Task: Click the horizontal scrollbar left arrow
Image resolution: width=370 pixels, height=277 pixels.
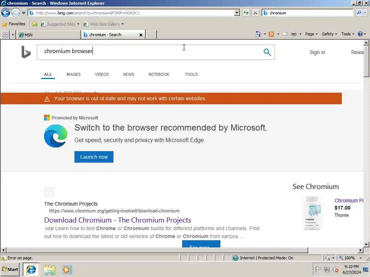Action: click(3, 250)
